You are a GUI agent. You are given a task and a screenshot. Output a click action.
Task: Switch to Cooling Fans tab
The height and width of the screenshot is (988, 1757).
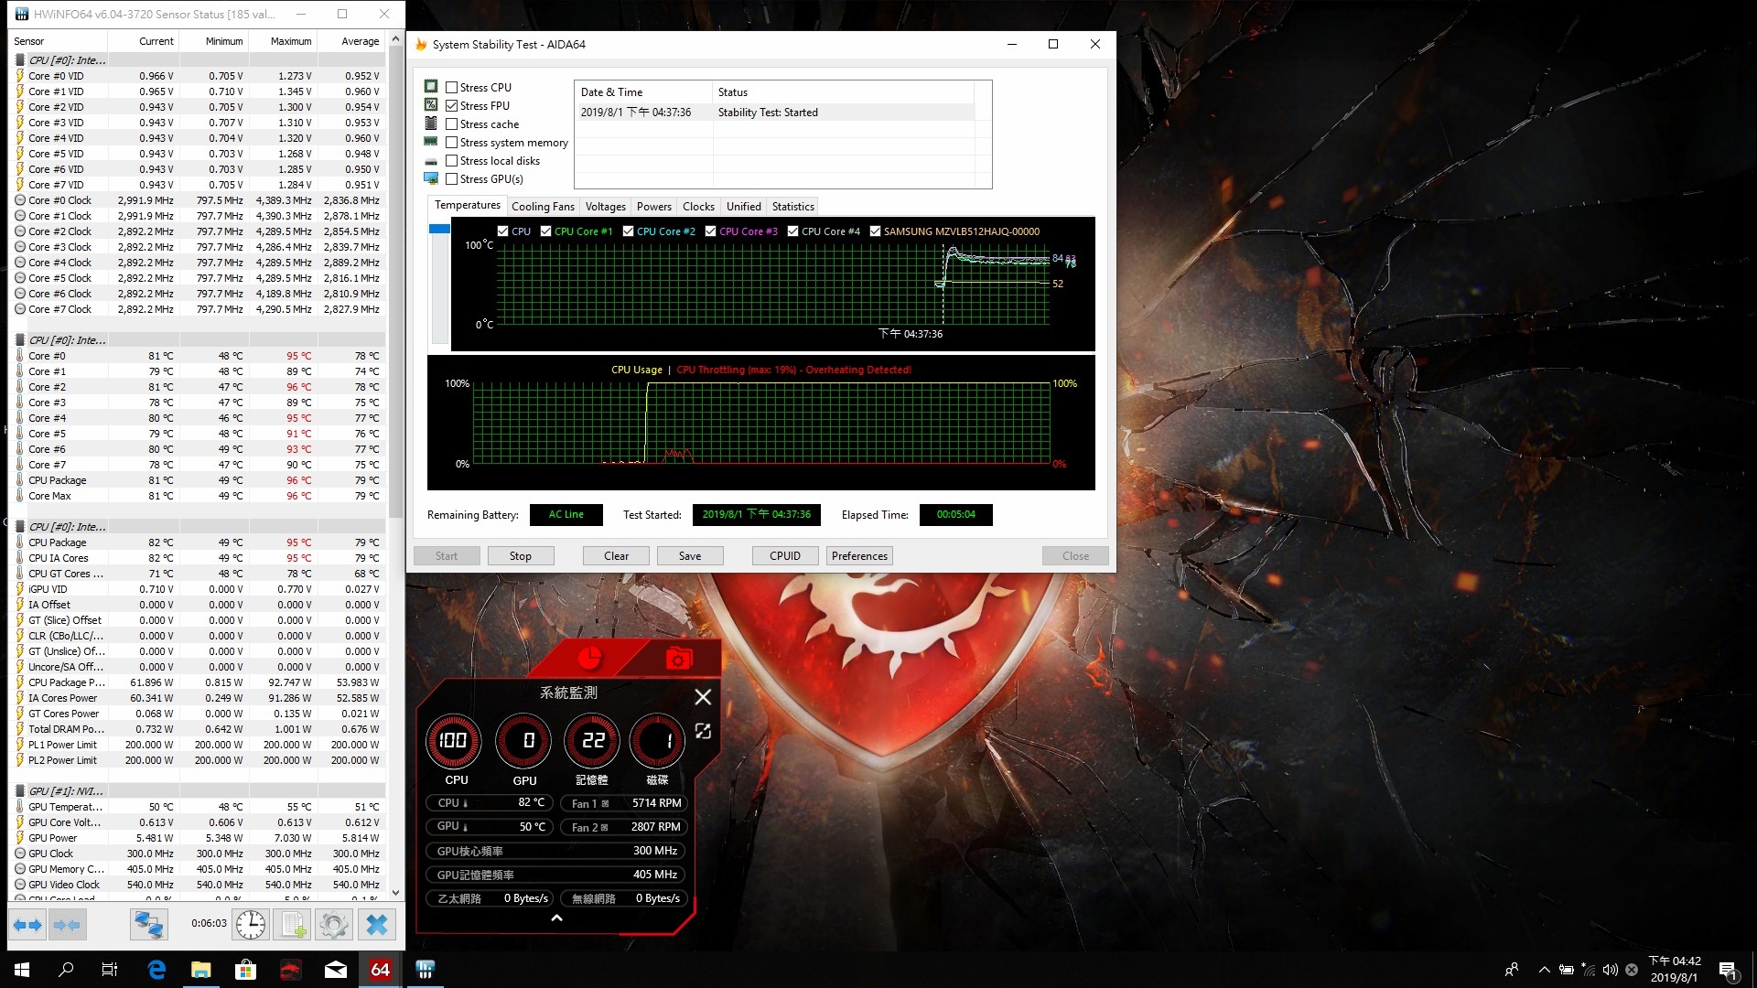[x=543, y=207]
